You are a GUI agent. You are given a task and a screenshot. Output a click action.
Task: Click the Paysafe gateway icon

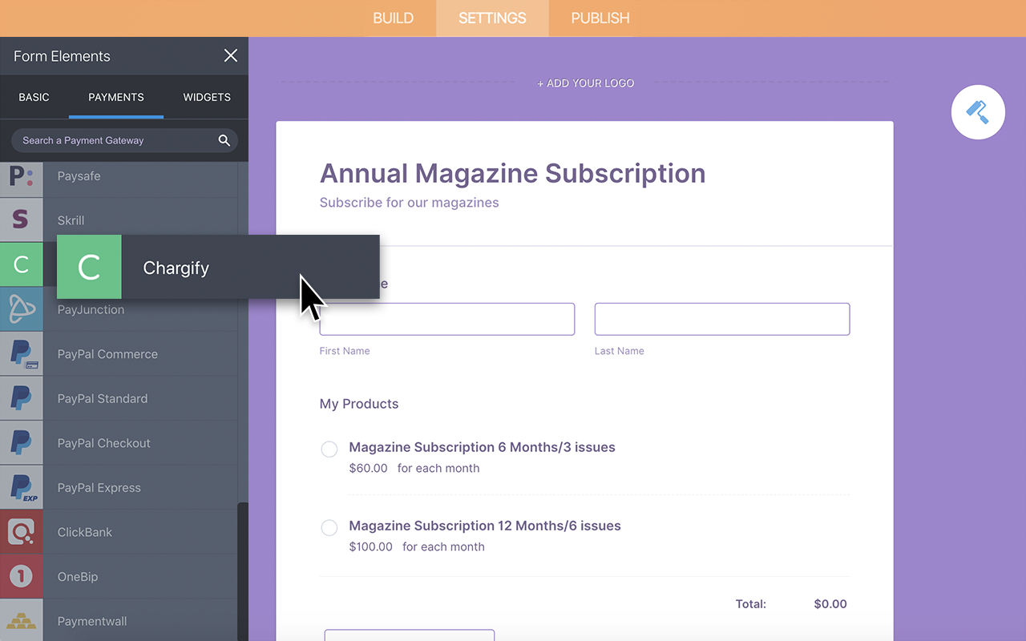pos(22,175)
